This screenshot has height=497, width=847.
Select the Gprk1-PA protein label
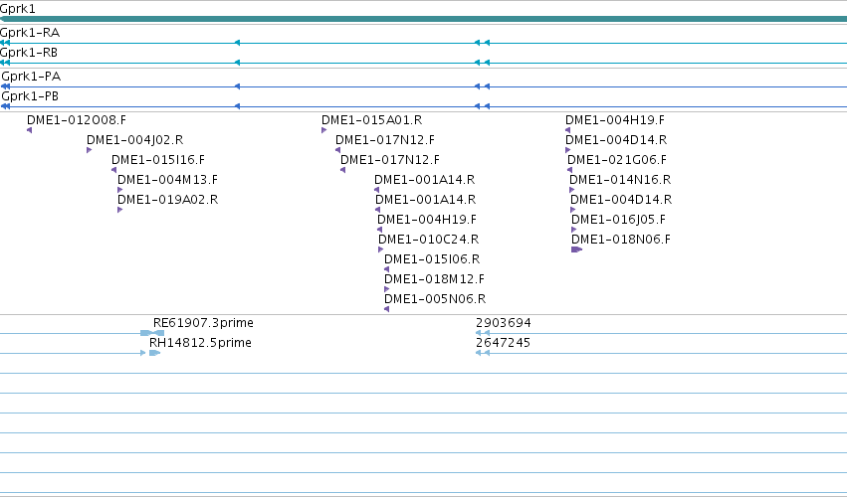[31, 77]
